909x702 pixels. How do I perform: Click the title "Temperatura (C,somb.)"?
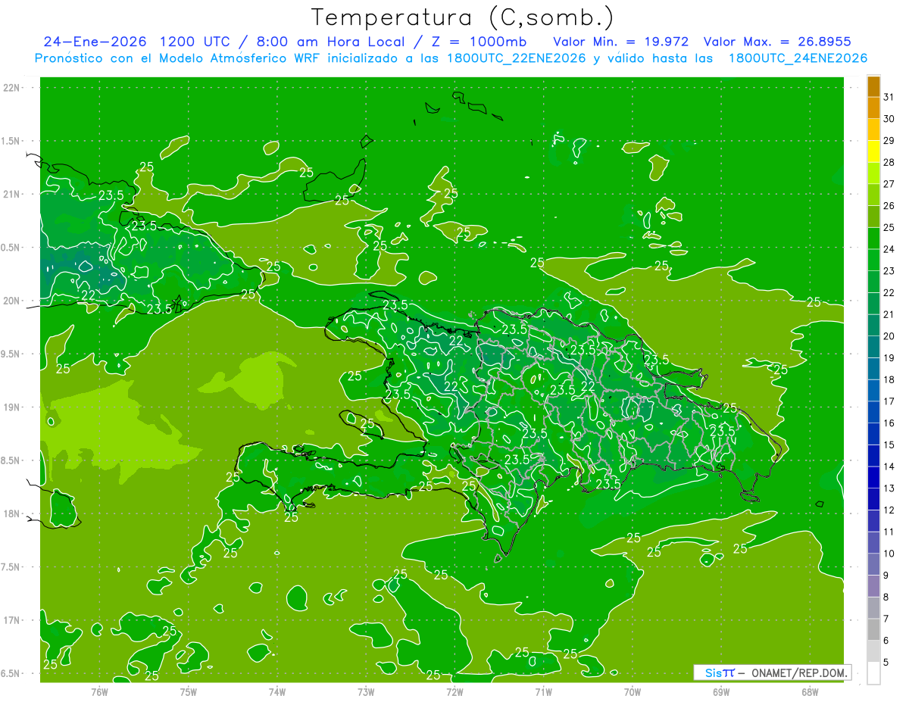462,17
